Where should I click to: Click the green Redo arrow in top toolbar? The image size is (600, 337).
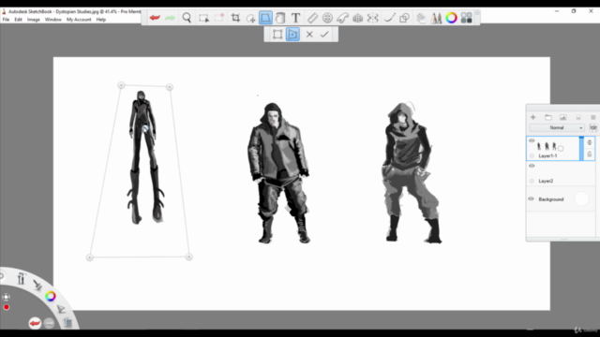(x=170, y=18)
